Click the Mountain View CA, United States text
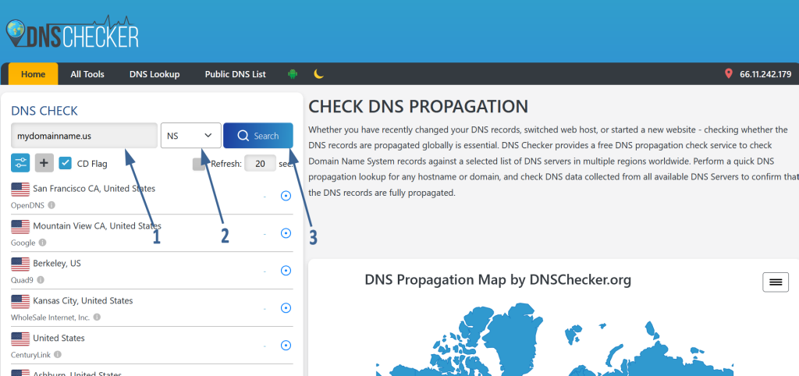The image size is (799, 376). 98,225
